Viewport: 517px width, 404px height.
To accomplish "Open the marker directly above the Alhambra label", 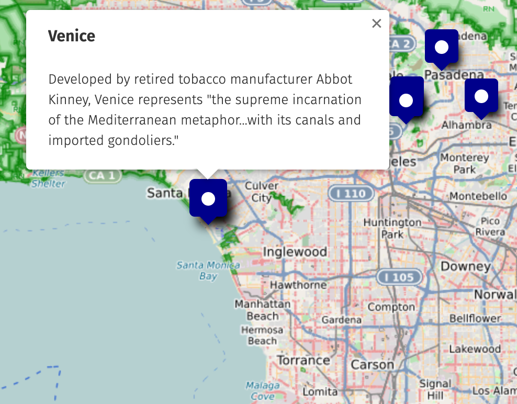I will [x=481, y=96].
